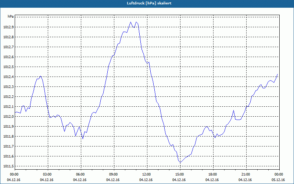Click the 18:00 time axis label

pyautogui.click(x=213, y=174)
